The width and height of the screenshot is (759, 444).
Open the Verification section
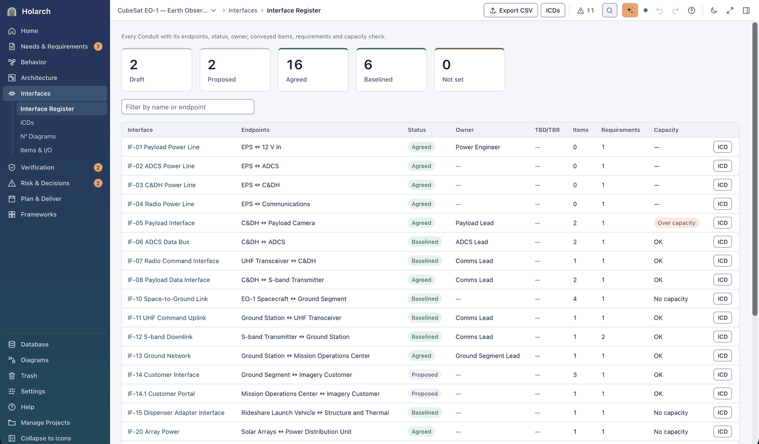coord(55,167)
